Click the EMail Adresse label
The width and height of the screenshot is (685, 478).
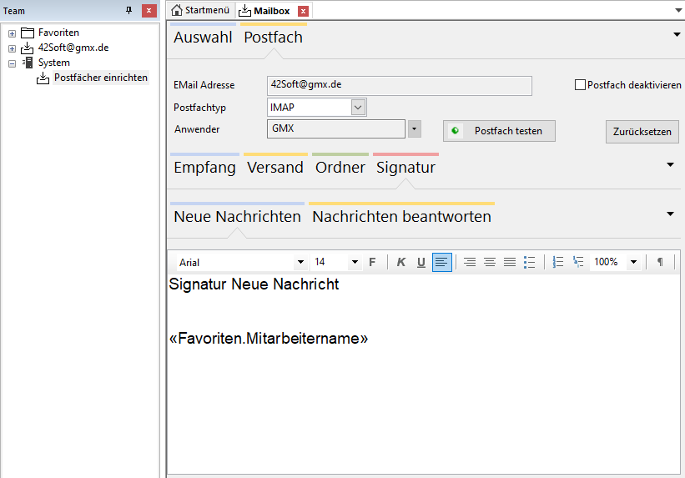click(x=204, y=85)
